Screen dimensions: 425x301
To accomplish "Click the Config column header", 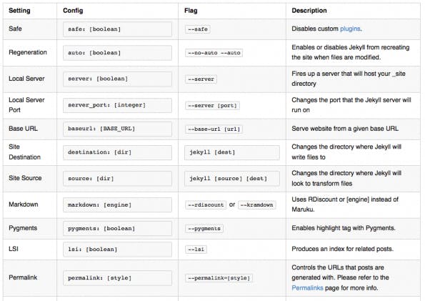I will pos(73,11).
